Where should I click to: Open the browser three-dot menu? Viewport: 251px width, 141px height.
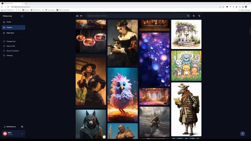pyautogui.click(x=249, y=7)
